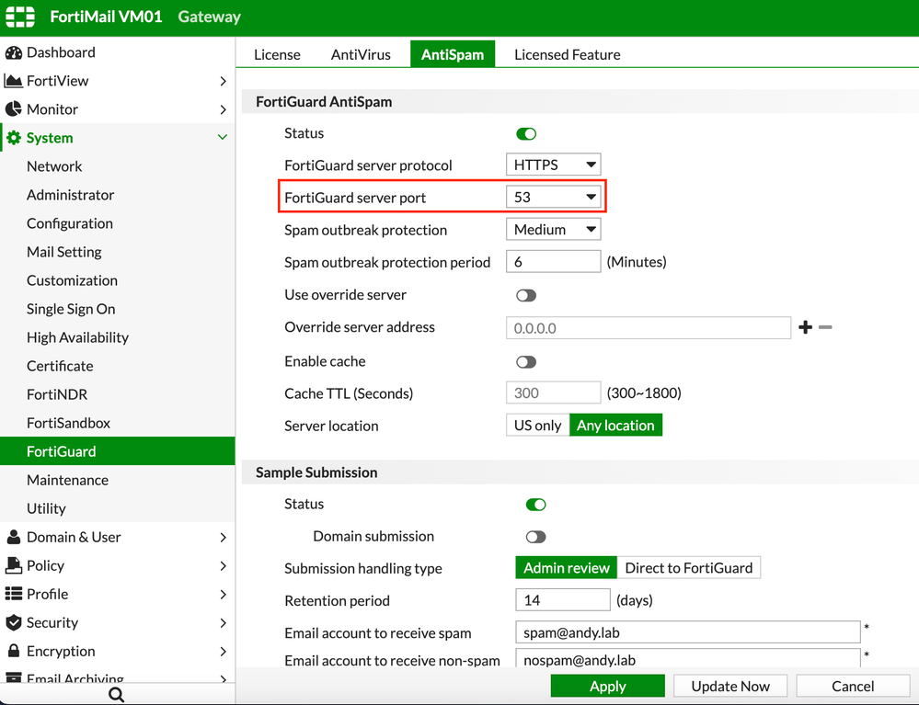Click the Policy icon in sidebar
The height and width of the screenshot is (705, 919).
14,565
